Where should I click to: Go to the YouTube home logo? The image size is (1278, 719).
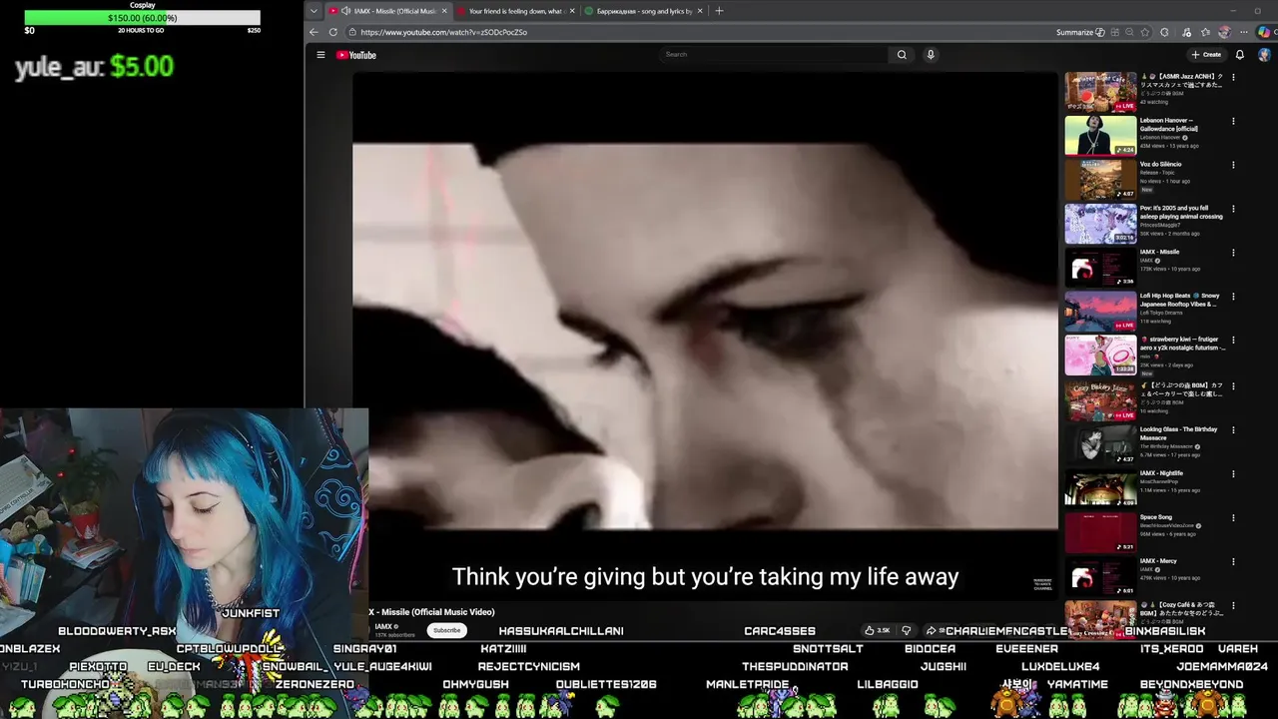356,55
